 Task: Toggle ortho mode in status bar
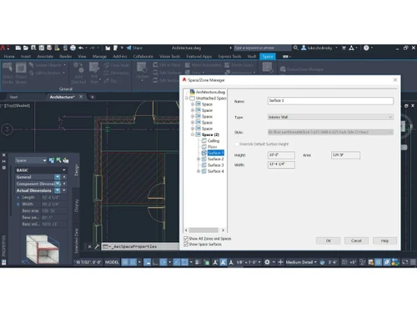pyautogui.click(x=155, y=262)
